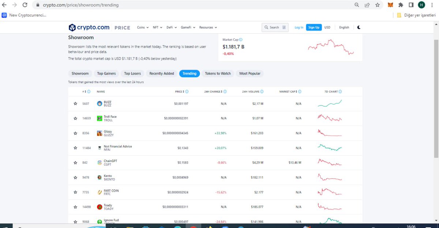
Task: Open the USD currency selector
Action: [x=327, y=27]
